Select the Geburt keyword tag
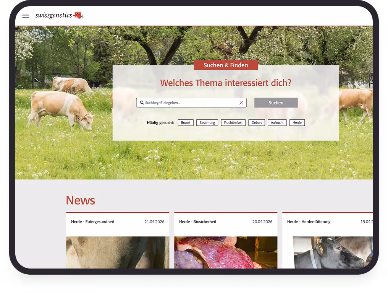 257,122
